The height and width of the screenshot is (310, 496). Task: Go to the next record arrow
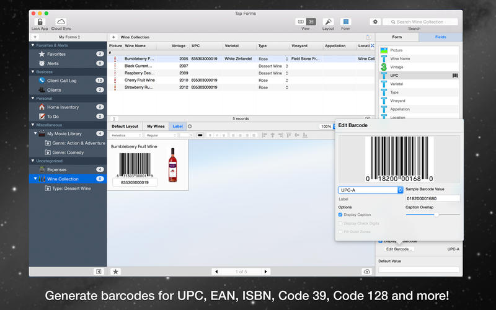pyautogui.click(x=266, y=272)
